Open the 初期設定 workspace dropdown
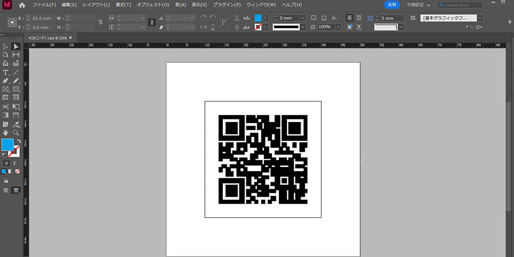Image resolution: width=514 pixels, height=257 pixels. [x=418, y=5]
